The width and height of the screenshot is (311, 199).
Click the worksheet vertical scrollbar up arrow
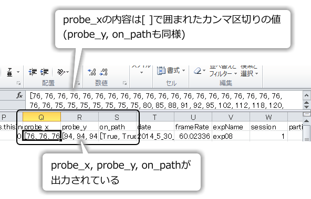(x=306, y=120)
